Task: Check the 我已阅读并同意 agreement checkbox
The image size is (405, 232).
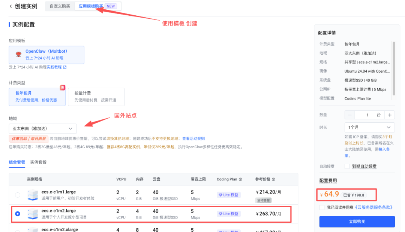Action: 322,208
